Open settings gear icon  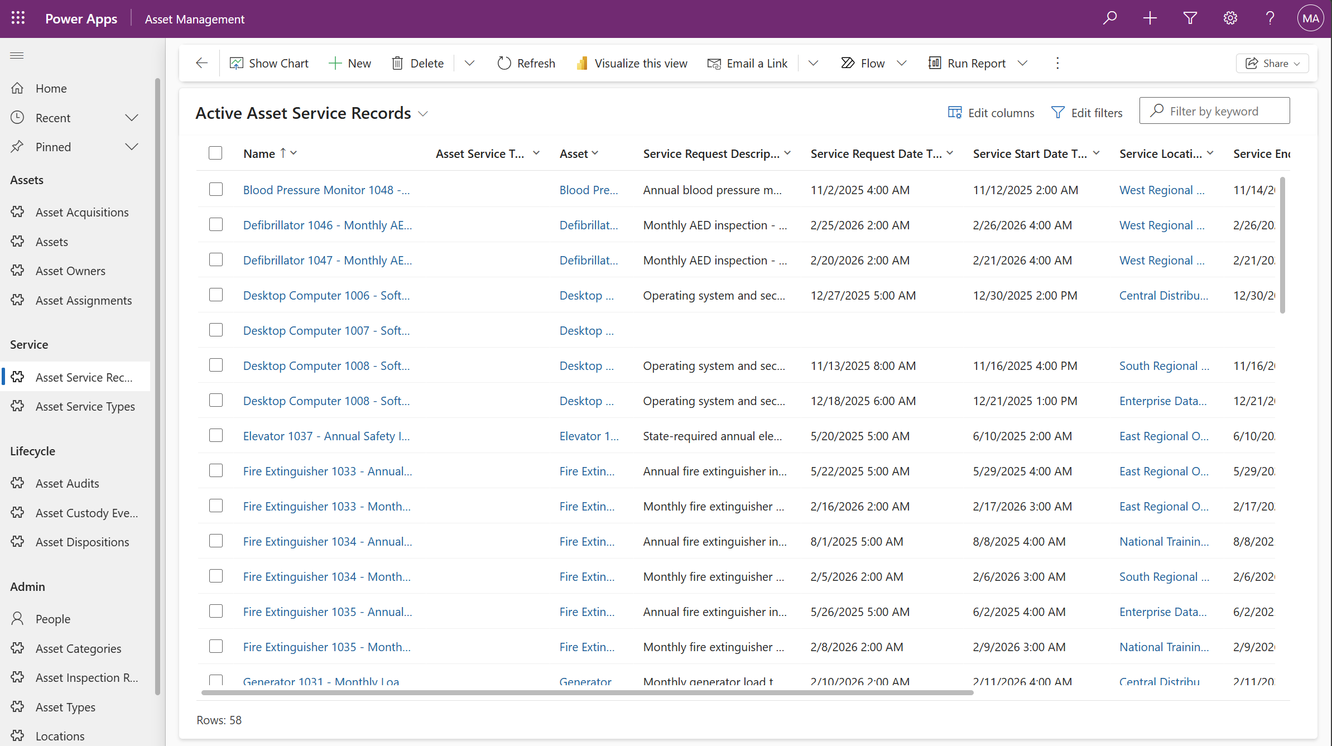[1230, 18]
